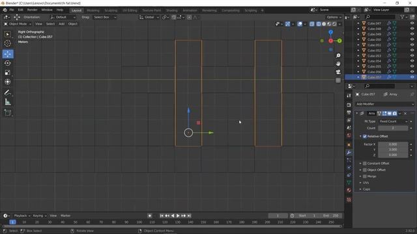Open the Edit menu

point(20,10)
